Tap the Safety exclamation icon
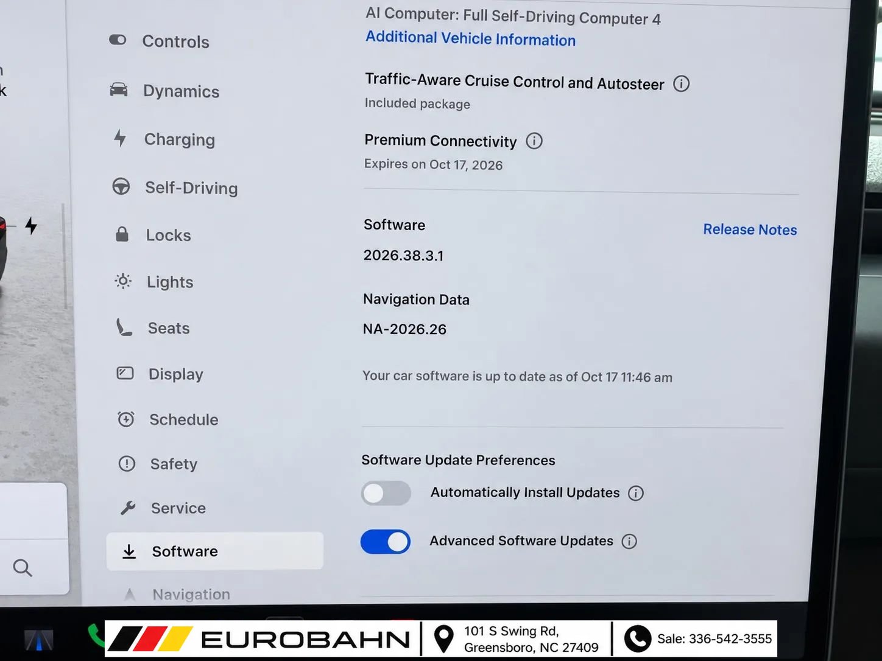 coord(127,464)
